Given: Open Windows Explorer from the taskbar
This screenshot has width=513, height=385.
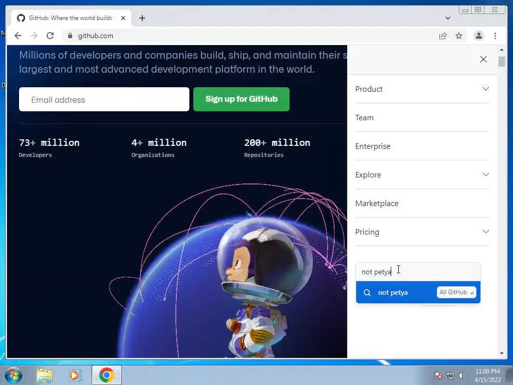Looking at the screenshot, I should click(x=45, y=375).
